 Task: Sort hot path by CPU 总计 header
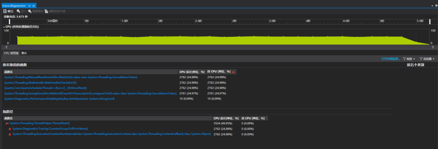tap(226, 118)
